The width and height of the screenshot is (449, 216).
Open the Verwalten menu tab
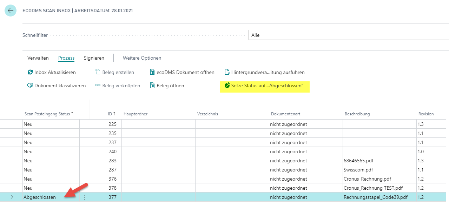38,58
